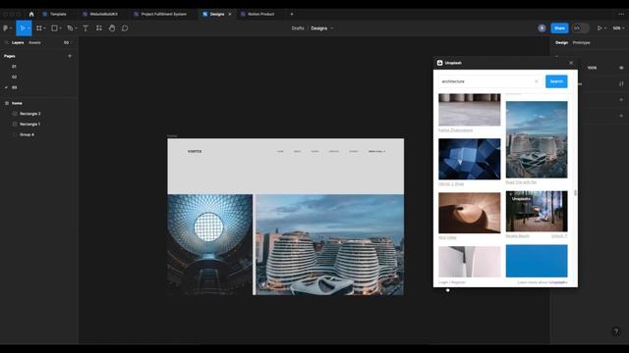The width and height of the screenshot is (629, 353).
Task: Toggle Dev Mode switch
Action: (x=581, y=28)
